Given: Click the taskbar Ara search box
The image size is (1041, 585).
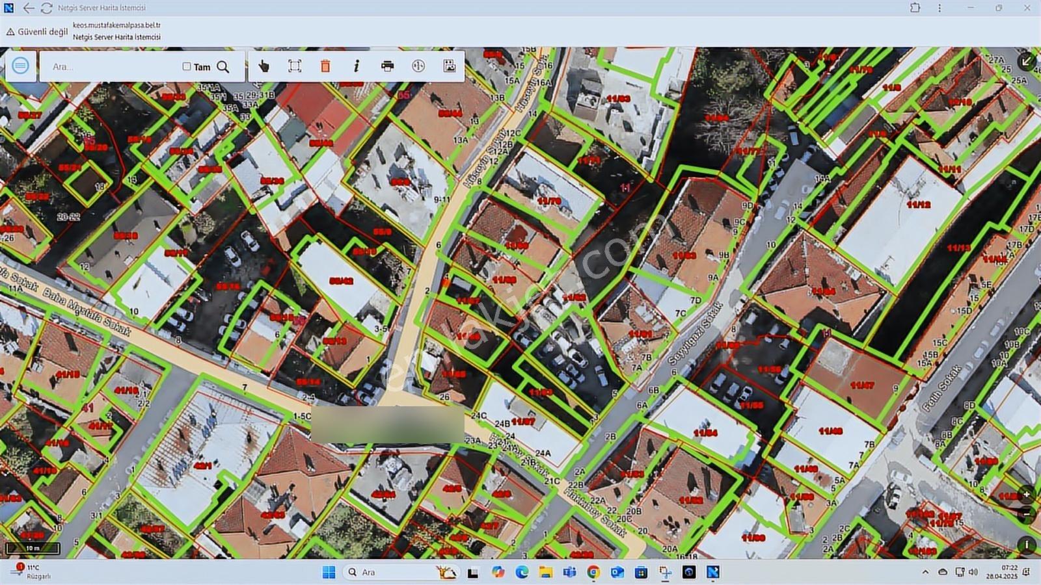Looking at the screenshot, I should [x=401, y=572].
